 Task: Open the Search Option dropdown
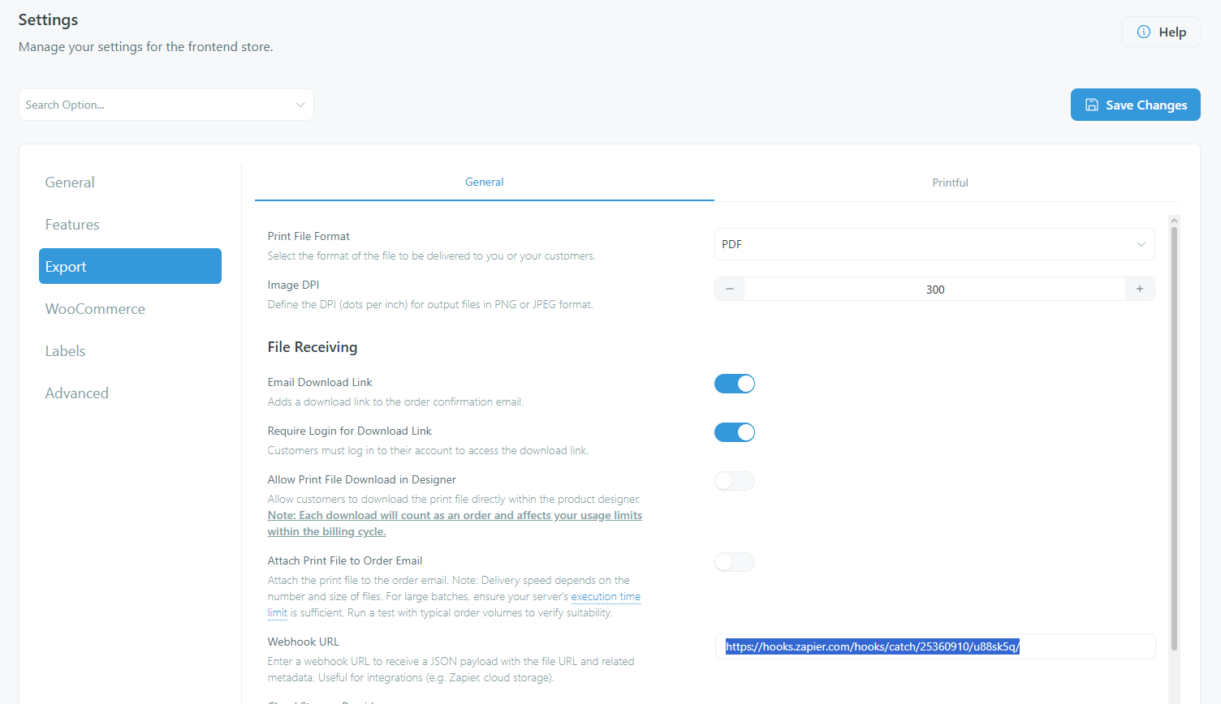click(x=166, y=105)
